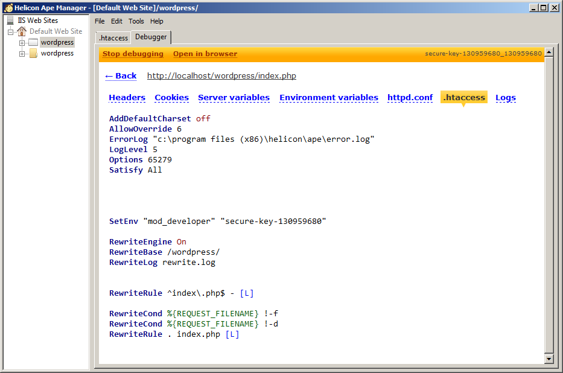This screenshot has width=563, height=373.
Task: Click the IIS Web Sites server icon
Action: [x=10, y=21]
